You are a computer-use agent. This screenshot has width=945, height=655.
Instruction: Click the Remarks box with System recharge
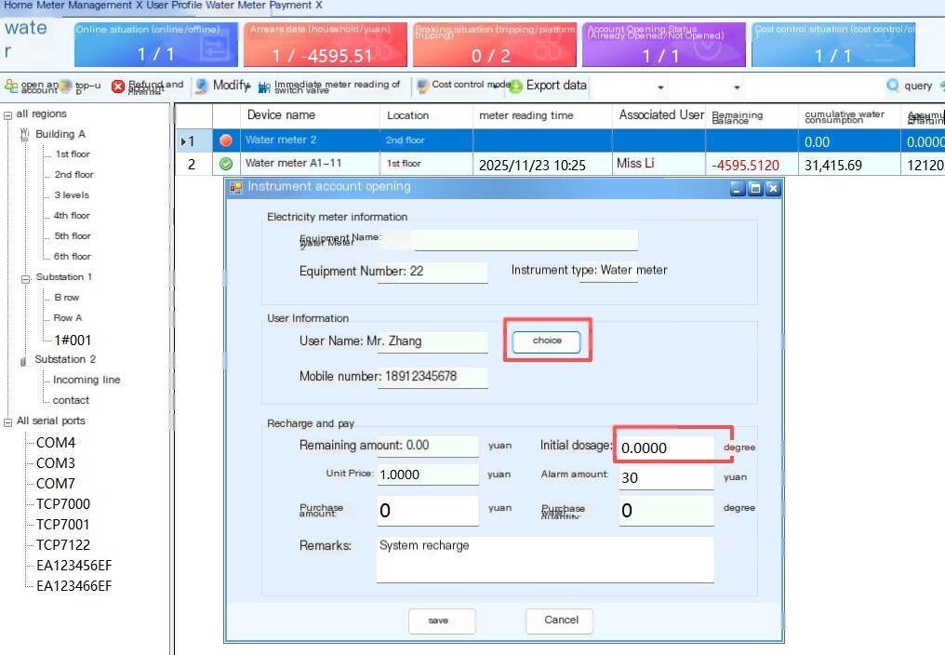tap(545, 559)
